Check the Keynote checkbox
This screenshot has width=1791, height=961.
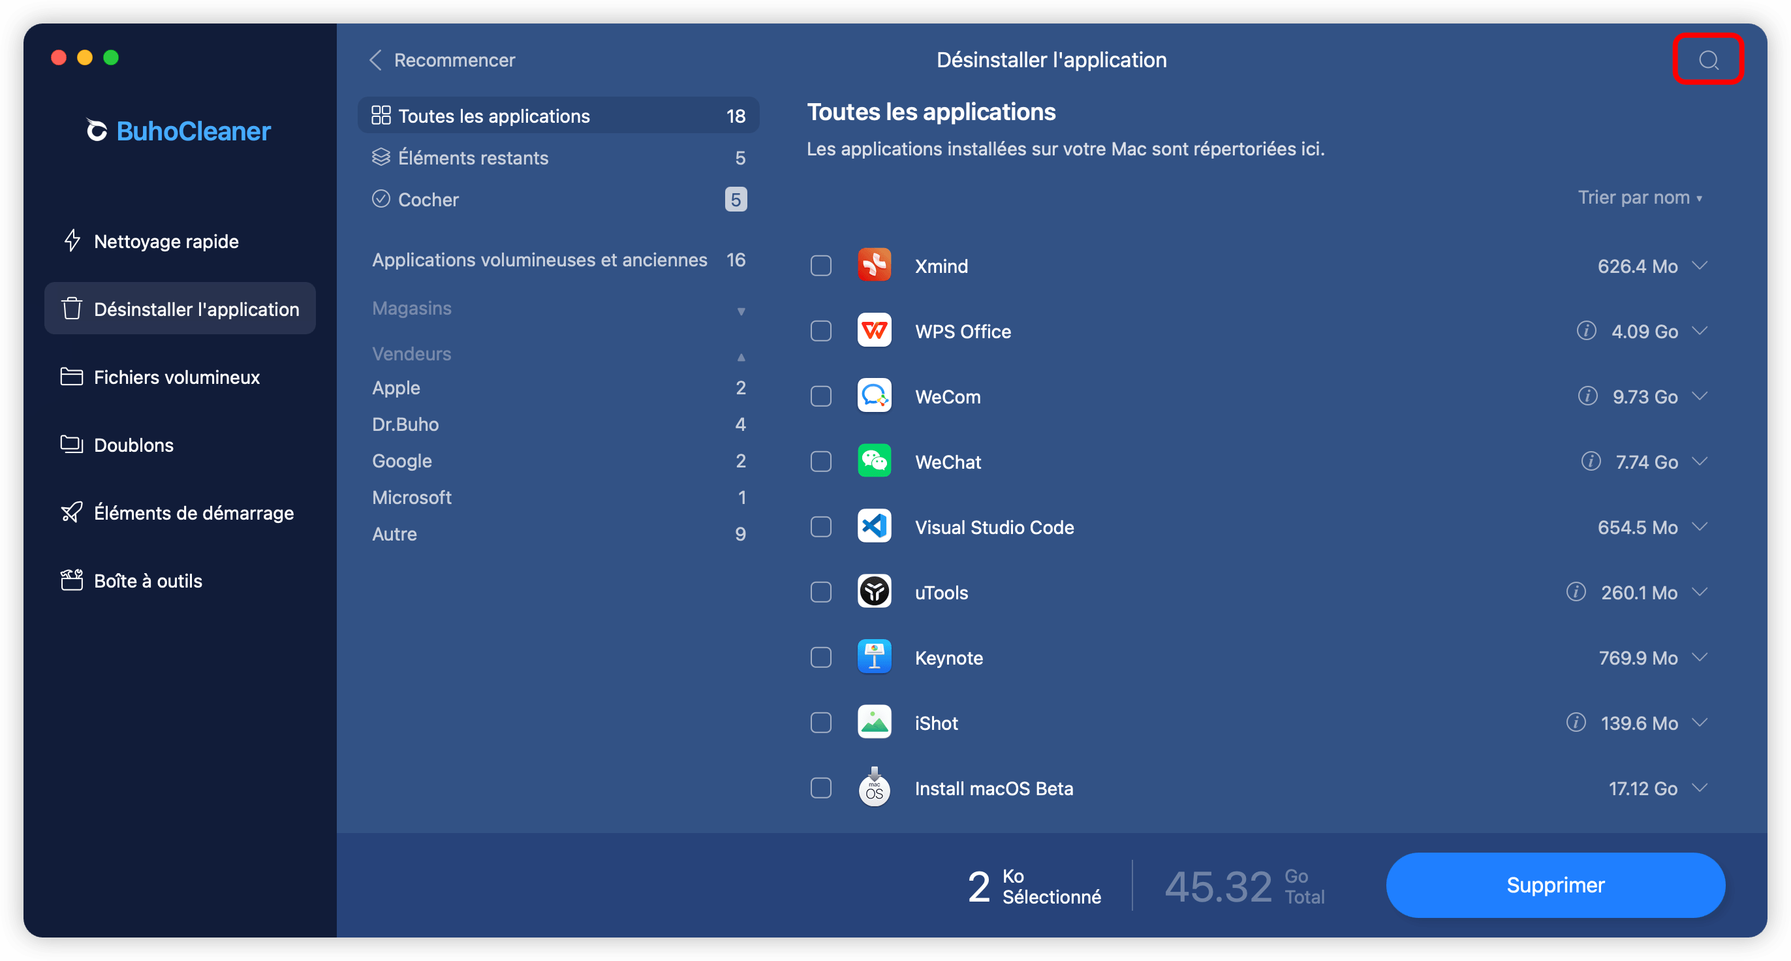820,658
